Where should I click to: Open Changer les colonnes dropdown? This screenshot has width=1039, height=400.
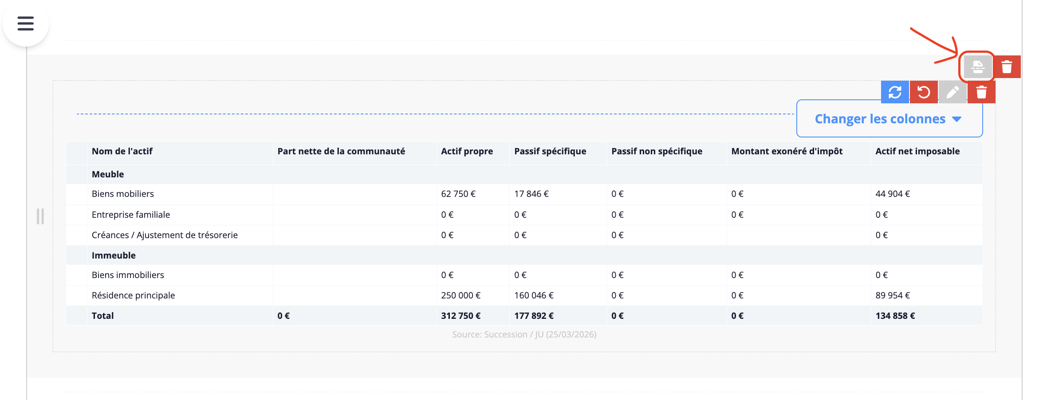pyautogui.click(x=889, y=119)
